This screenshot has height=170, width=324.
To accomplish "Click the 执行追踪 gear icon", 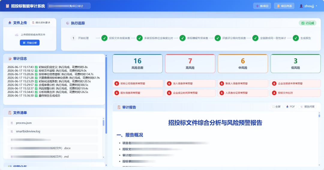I will click(x=67, y=23).
